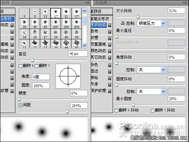Screen dimensions: 189x142
Task: Click the lock icon next to 颜色动态
Action: click(x=110, y=51)
